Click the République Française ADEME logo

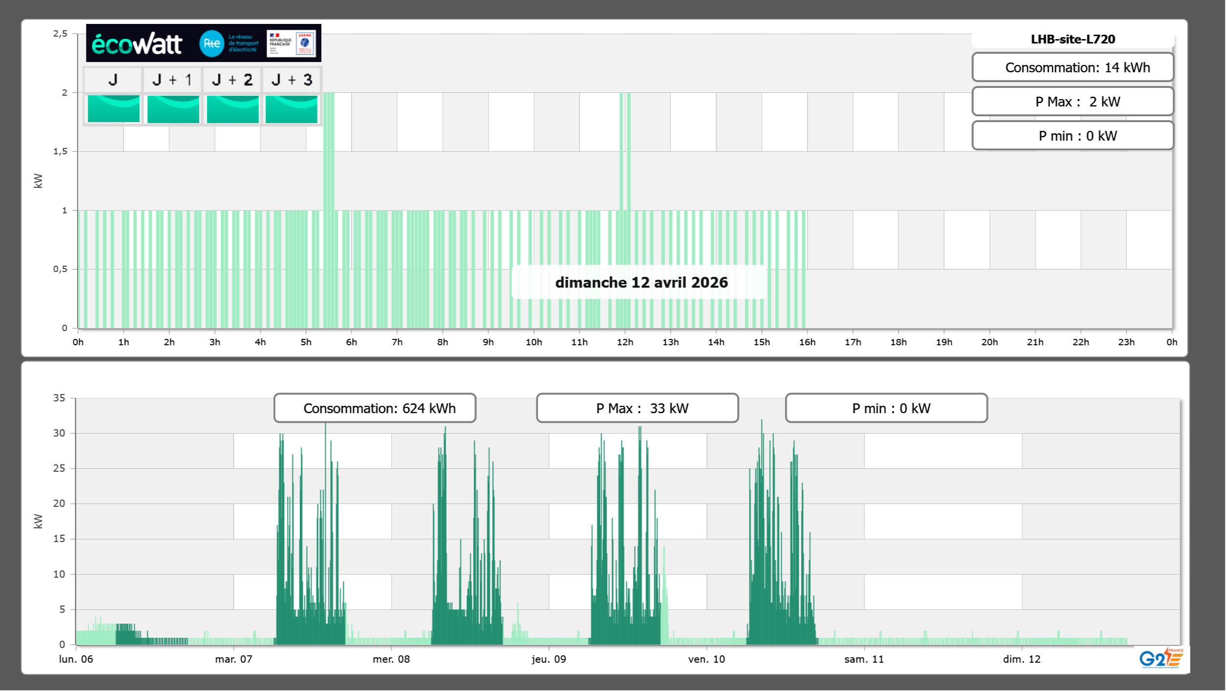point(291,43)
